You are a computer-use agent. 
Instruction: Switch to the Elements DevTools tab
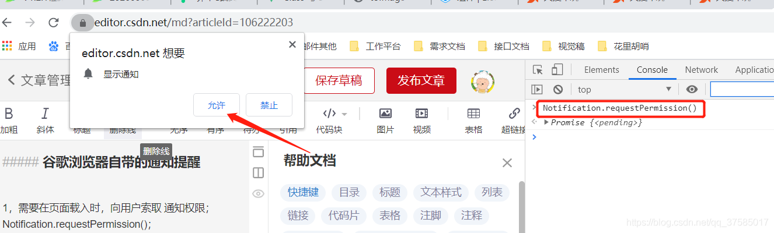point(601,70)
